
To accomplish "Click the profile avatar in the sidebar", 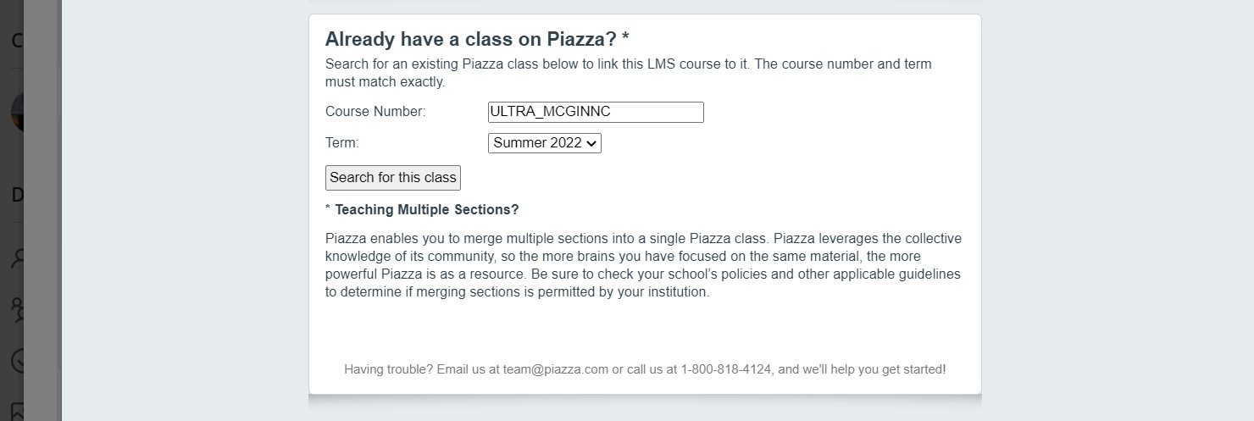I will point(17,113).
